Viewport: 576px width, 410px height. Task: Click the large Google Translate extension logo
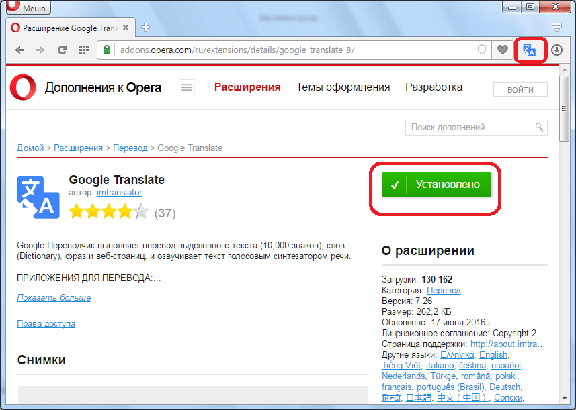point(38,197)
